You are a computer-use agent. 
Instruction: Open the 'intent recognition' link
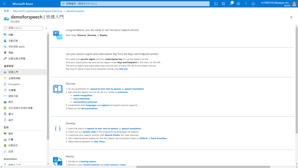click(83, 95)
